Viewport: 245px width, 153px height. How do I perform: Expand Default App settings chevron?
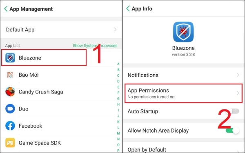click(115, 29)
